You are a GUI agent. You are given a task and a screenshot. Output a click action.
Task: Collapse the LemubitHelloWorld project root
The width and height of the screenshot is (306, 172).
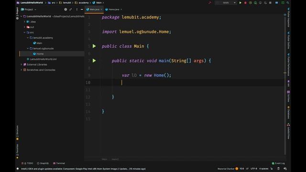pos(21,16)
